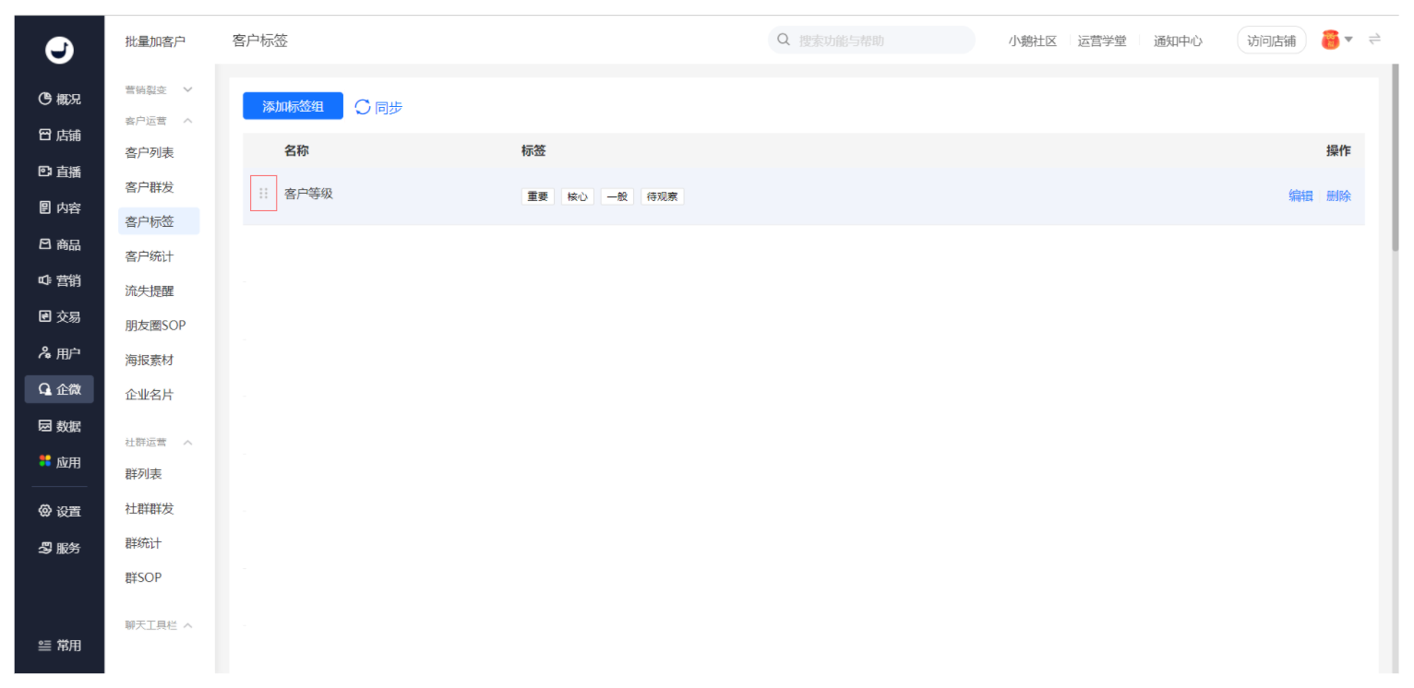Image resolution: width=1414 pixels, height=688 pixels.
Task: Click the 添加标签组 button
Action: point(293,107)
